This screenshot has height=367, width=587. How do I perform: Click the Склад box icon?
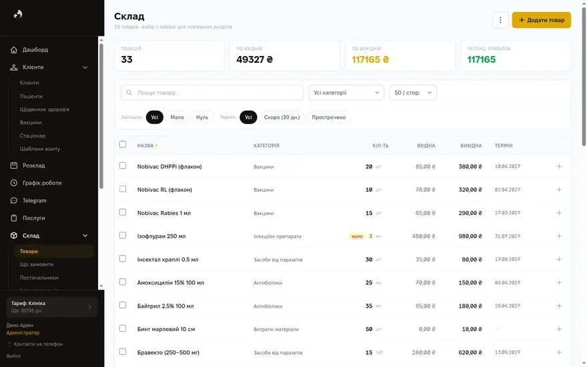pos(14,236)
